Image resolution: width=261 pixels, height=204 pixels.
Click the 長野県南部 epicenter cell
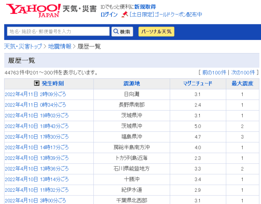pos(132,105)
